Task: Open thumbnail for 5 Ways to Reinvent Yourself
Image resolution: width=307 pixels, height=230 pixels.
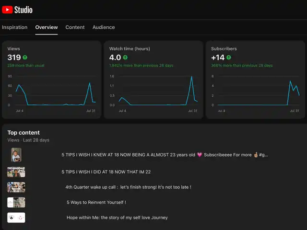Action: coord(16,202)
